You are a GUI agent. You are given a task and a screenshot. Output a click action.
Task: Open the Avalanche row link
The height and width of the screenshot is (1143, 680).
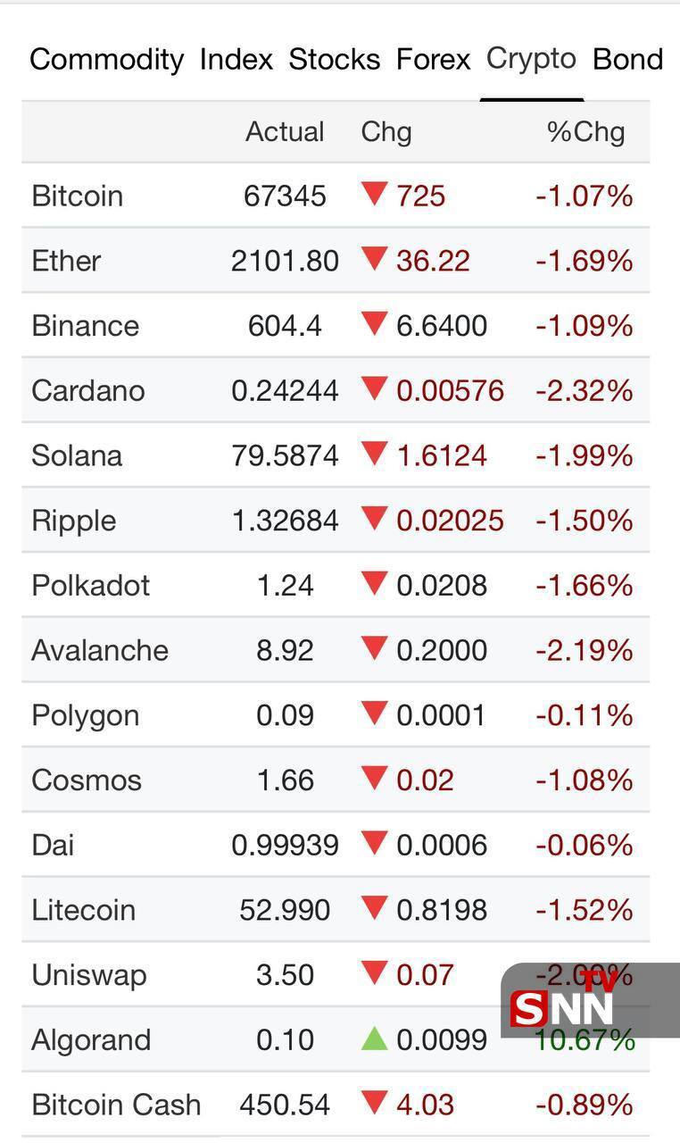99,650
